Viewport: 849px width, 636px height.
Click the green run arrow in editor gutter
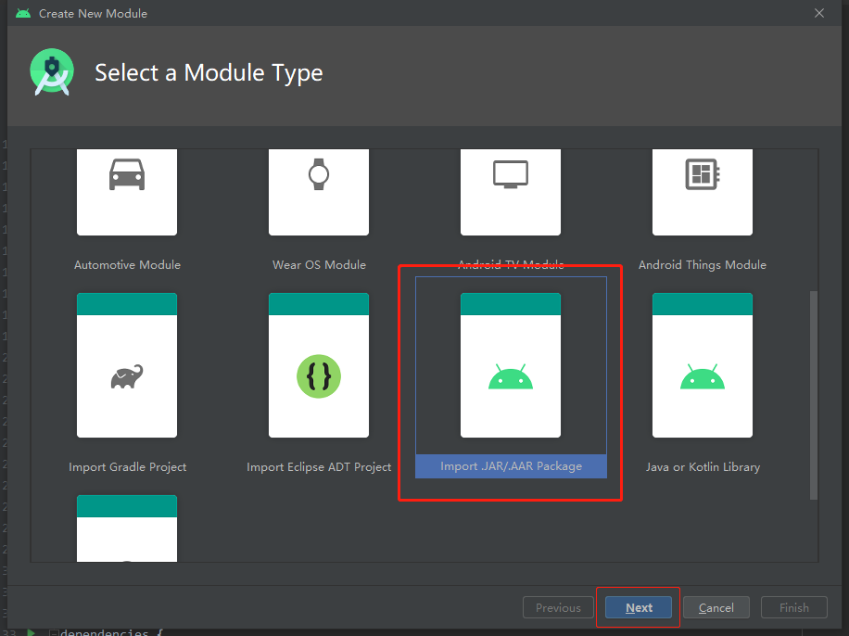point(31,631)
